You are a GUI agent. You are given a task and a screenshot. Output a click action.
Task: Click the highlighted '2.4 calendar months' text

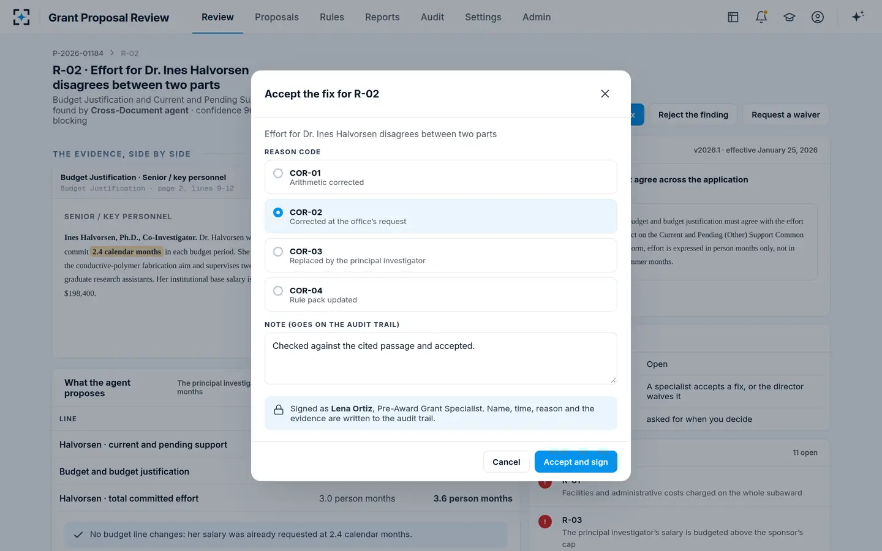tap(127, 252)
